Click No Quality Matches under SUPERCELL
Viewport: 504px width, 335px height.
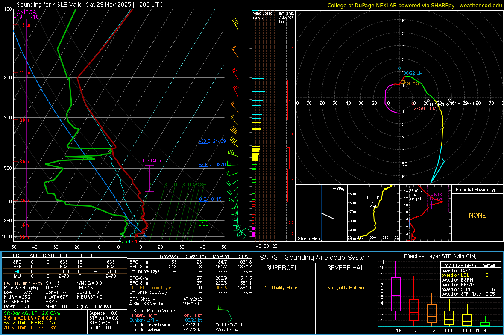coord(284,288)
